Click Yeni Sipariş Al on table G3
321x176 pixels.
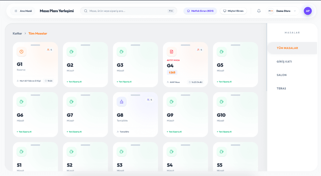coord(124,82)
